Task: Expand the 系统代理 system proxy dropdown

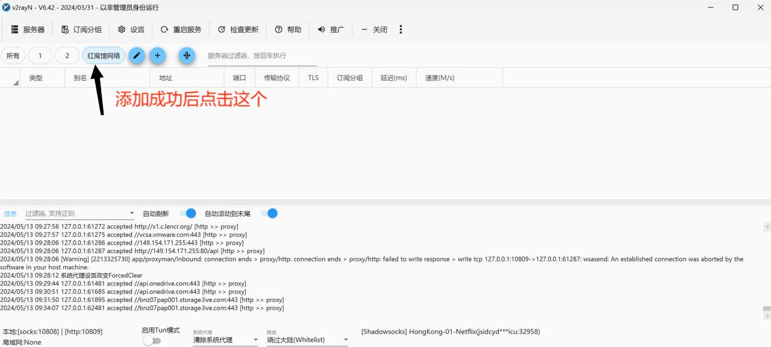Action: [255, 340]
